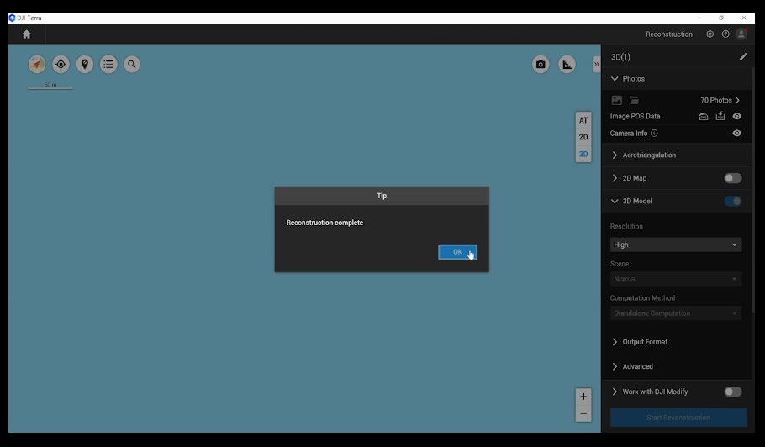Viewport: 765px width, 447px height.
Task: Open the list view icon
Action: [108, 64]
